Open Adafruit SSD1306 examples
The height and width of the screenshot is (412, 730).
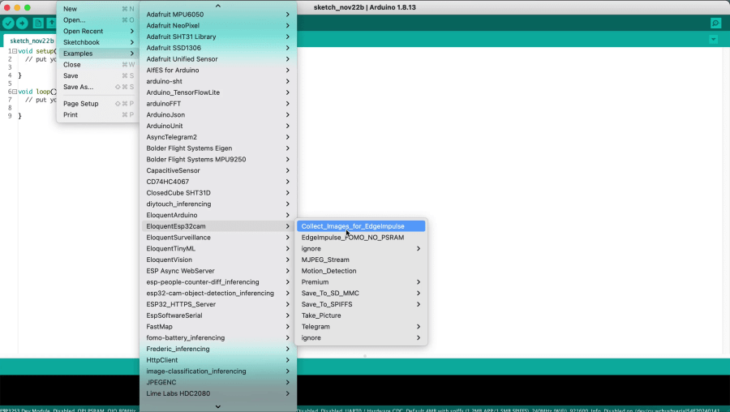[218, 48]
